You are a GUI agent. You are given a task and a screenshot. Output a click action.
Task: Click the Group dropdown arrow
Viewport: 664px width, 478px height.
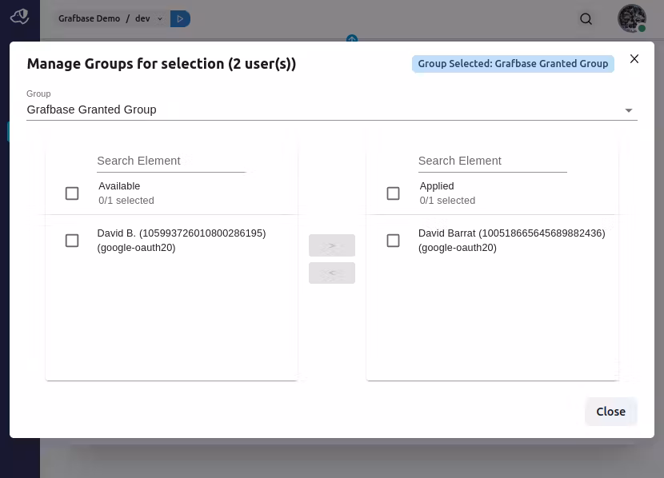pyautogui.click(x=629, y=110)
